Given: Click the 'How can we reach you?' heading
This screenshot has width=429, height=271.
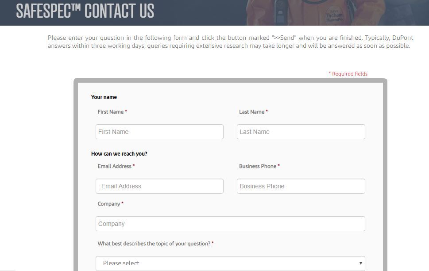Looking at the screenshot, I should click(x=119, y=154).
